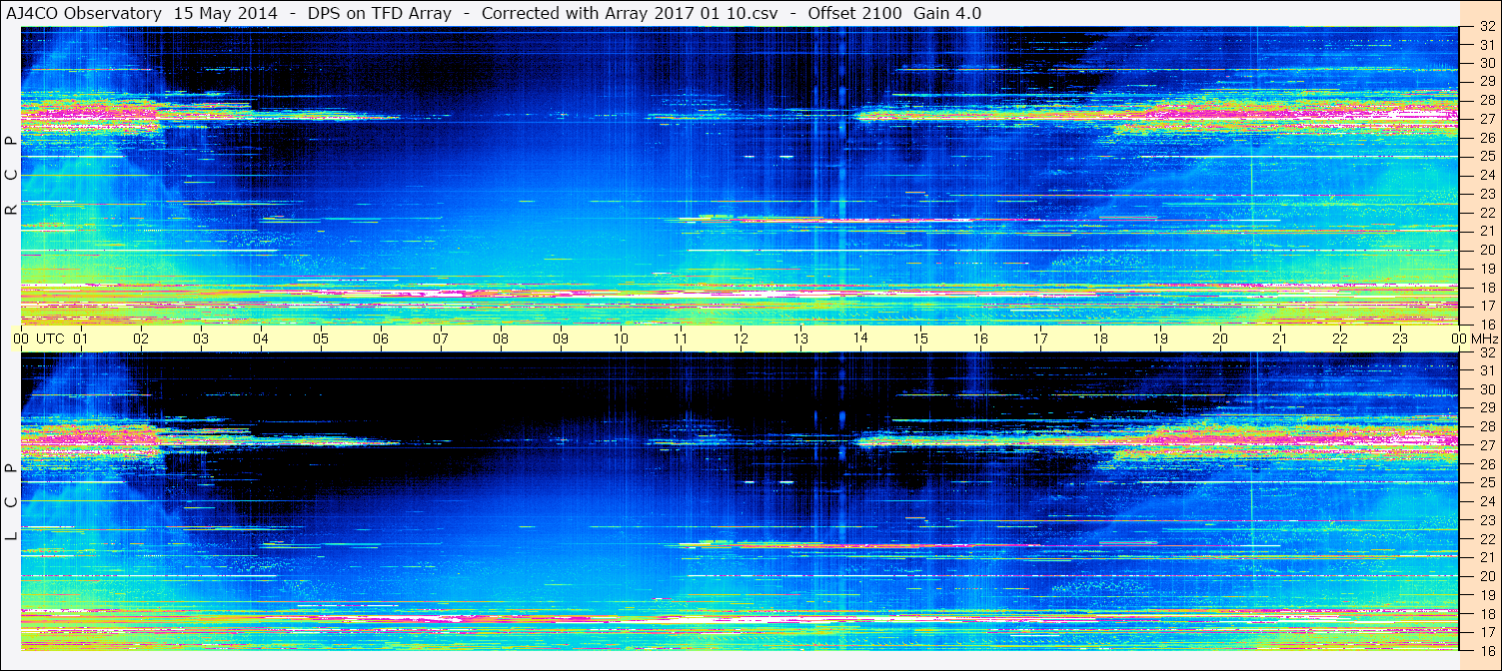Click the starting 00 hour label beside UTC

tap(21, 338)
